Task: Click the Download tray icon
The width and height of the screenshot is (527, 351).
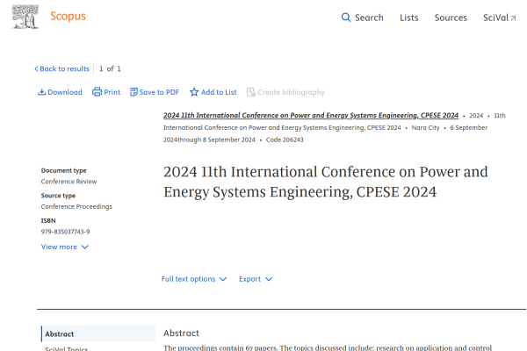Action: pyautogui.click(x=41, y=92)
